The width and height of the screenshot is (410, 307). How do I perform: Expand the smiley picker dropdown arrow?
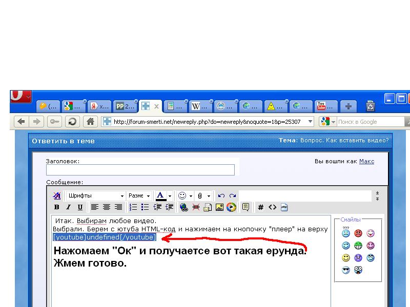point(191,196)
